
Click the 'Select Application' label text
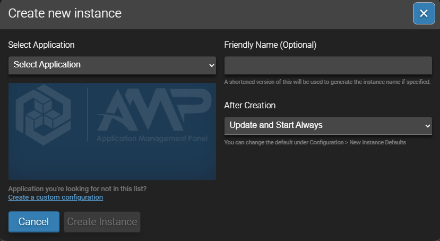pos(41,45)
